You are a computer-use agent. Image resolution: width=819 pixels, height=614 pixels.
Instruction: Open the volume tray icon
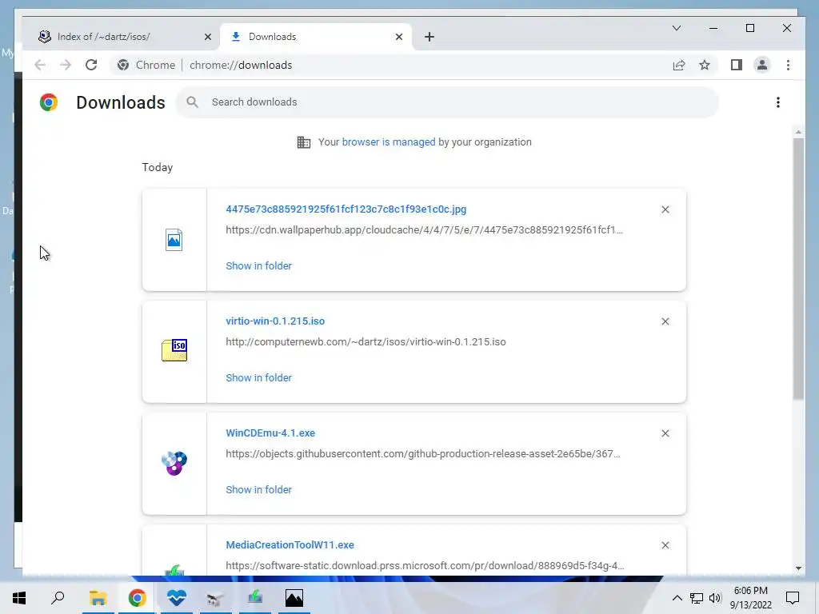click(x=715, y=598)
